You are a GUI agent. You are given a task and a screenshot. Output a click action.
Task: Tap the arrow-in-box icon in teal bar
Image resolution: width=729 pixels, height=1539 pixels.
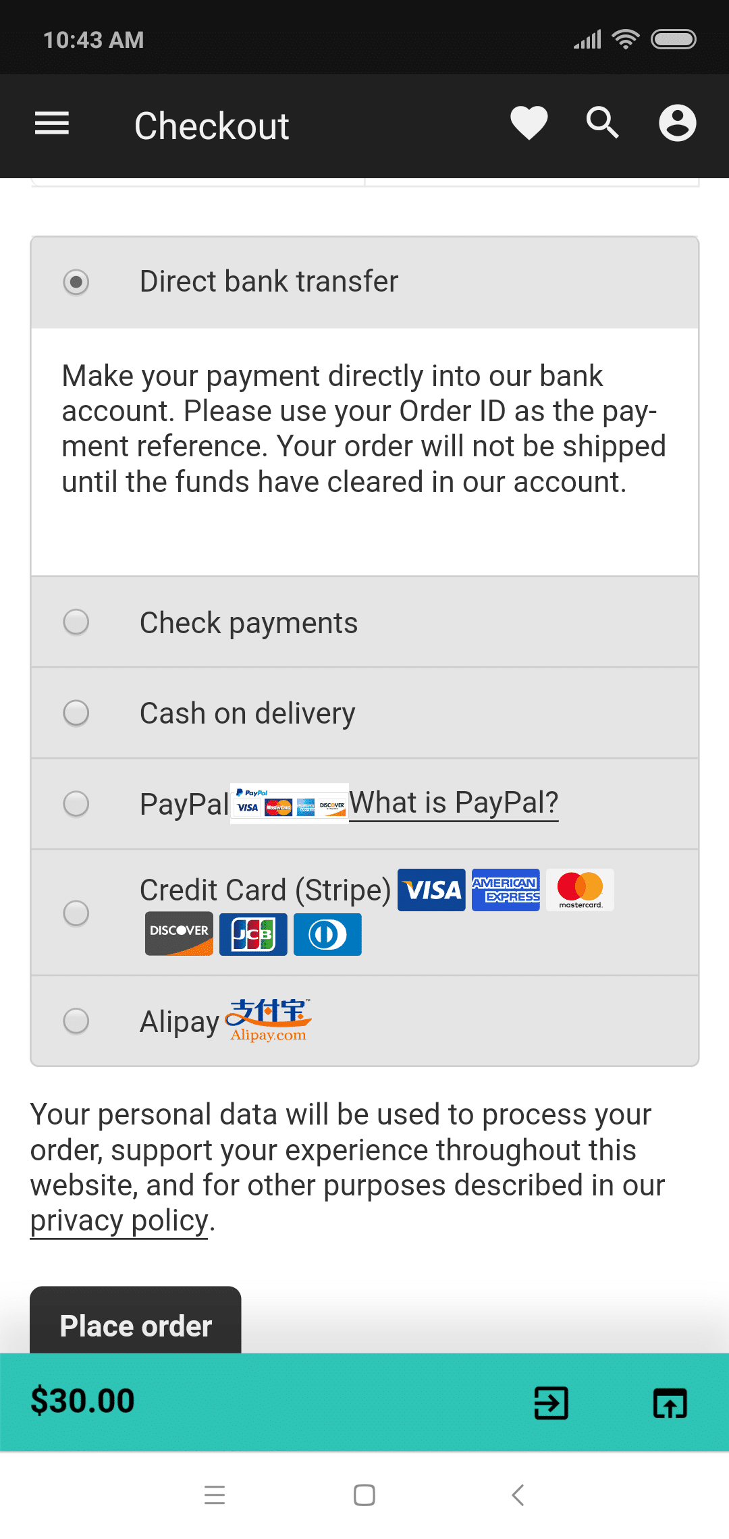click(x=551, y=1403)
